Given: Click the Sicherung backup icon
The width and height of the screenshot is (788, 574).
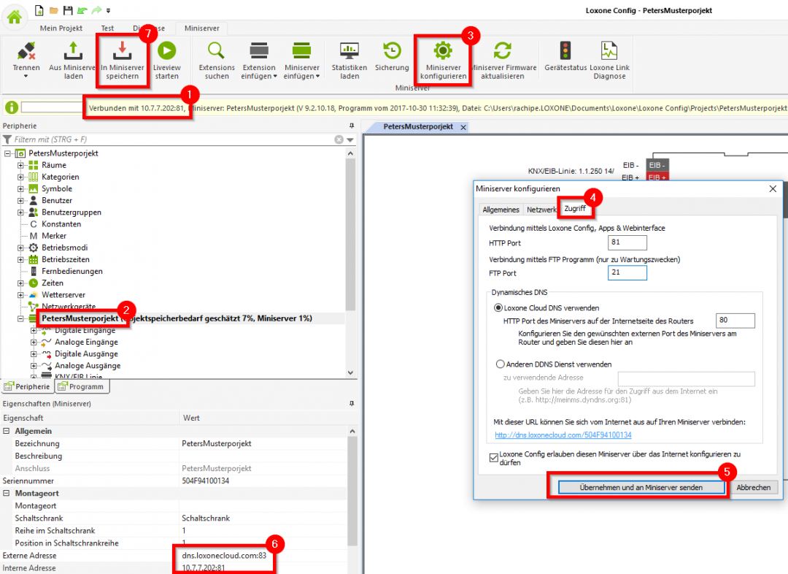Looking at the screenshot, I should pyautogui.click(x=392, y=50).
